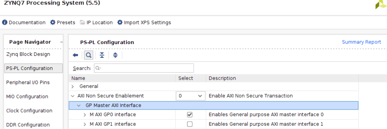Click the back arrow toolbar icon
Viewport: 387px width, 129px height.
click(x=75, y=55)
